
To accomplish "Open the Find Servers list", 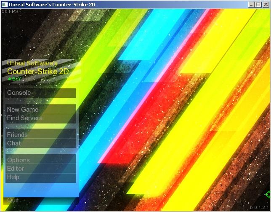I will coord(41,118).
